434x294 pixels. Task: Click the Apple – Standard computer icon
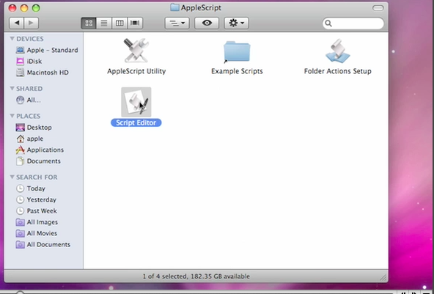[x=21, y=50]
